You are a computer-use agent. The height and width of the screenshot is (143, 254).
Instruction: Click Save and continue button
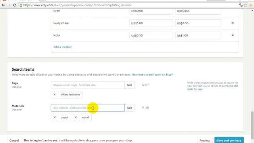click(x=229, y=140)
